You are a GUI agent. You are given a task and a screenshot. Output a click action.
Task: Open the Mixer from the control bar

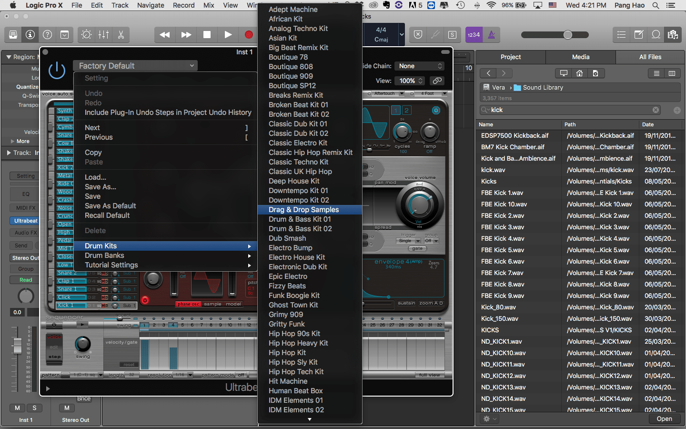pos(103,35)
